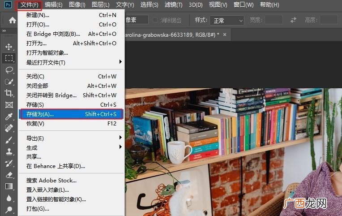Select the Lasso tool
342x216 pixels.
point(9,70)
